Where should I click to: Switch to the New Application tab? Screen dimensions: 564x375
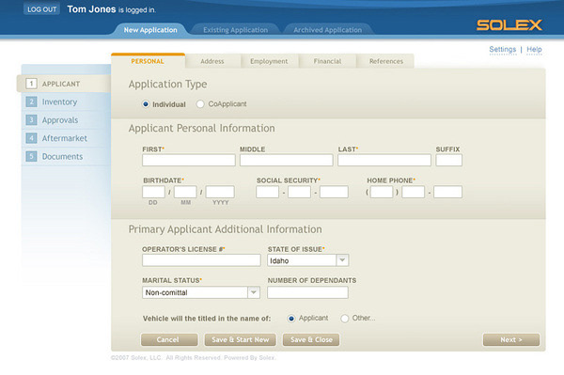click(x=150, y=30)
